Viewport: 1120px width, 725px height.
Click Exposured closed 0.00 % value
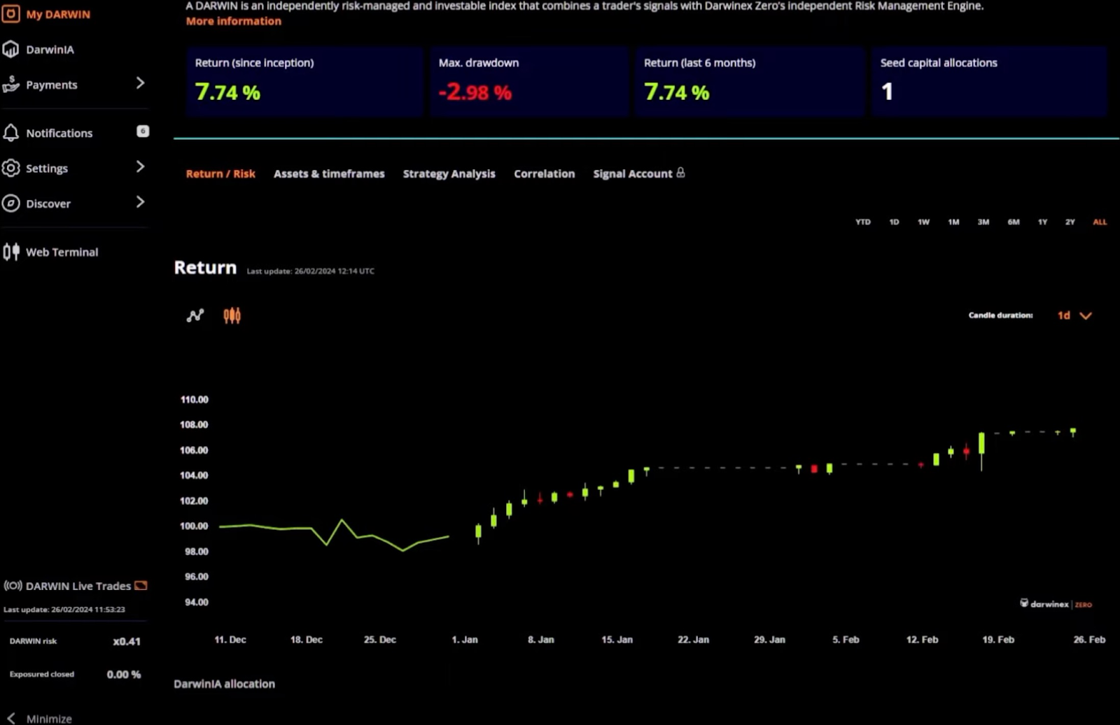124,674
